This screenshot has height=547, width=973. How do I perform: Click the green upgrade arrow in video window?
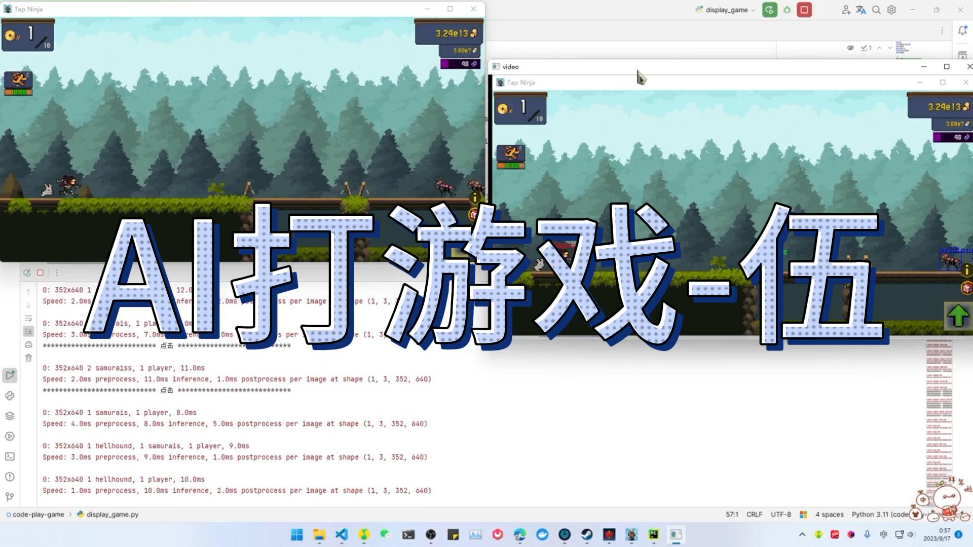(958, 316)
